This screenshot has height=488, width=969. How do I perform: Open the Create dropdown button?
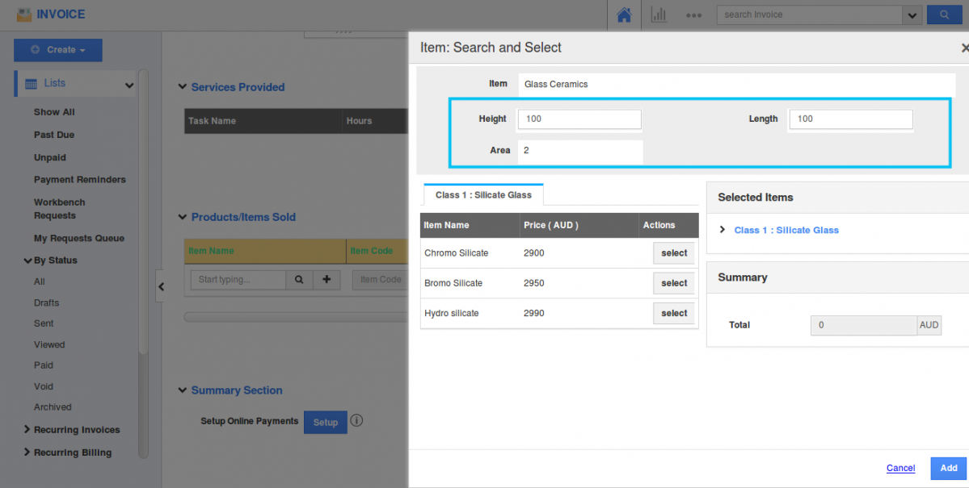point(58,50)
